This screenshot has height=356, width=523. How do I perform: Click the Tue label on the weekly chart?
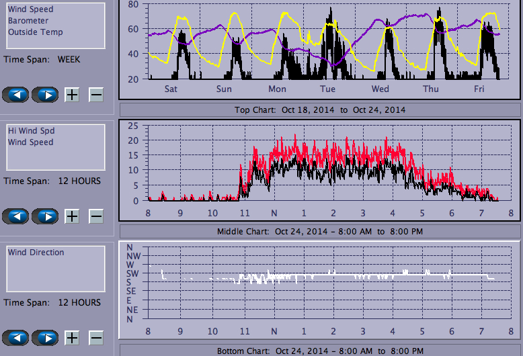[327, 89]
